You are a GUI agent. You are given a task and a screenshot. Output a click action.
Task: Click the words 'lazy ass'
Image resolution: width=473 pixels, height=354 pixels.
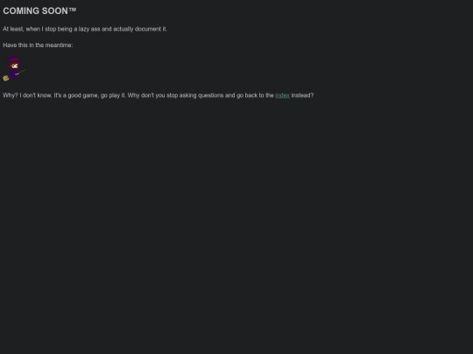click(89, 29)
